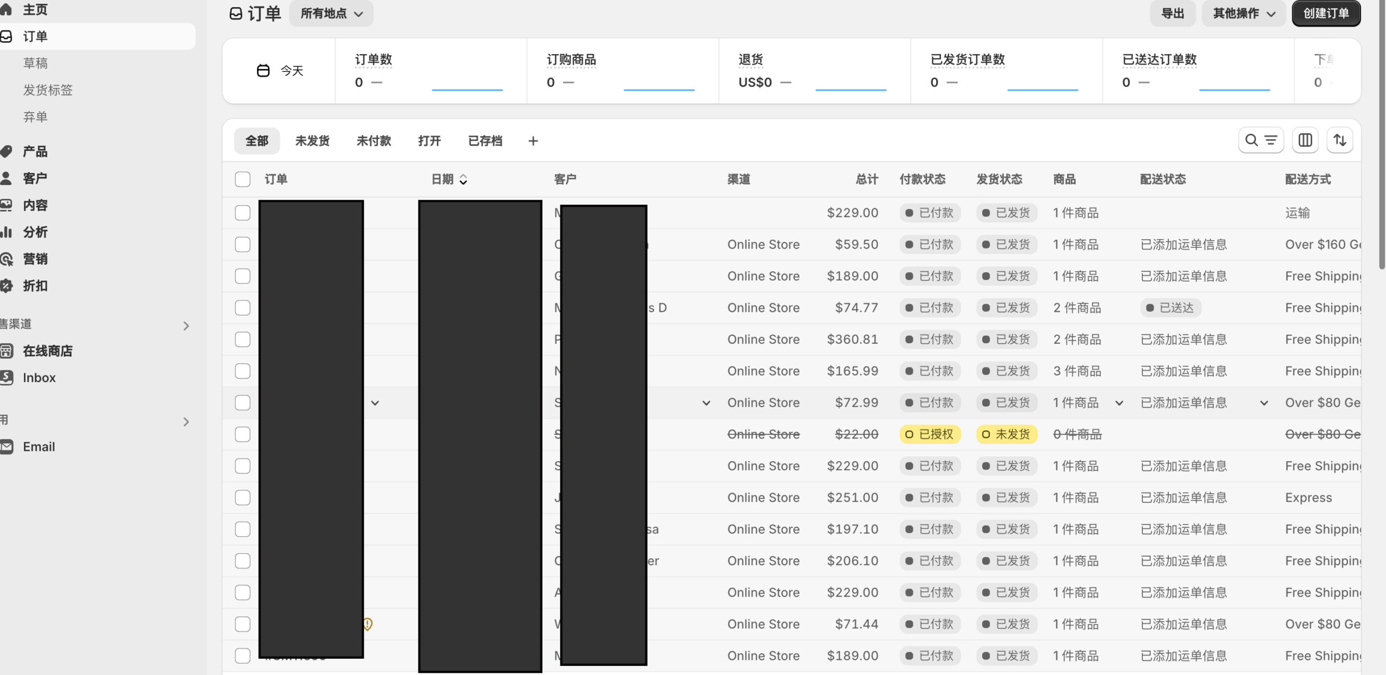Click the calendar Today date icon
The width and height of the screenshot is (1386, 675).
point(263,71)
